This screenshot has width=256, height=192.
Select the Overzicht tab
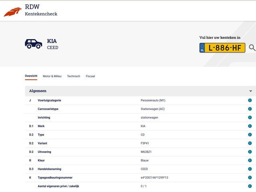coord(31,76)
